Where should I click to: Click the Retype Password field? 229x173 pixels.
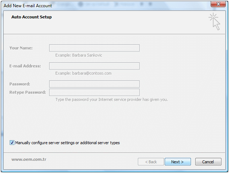pos(94,92)
